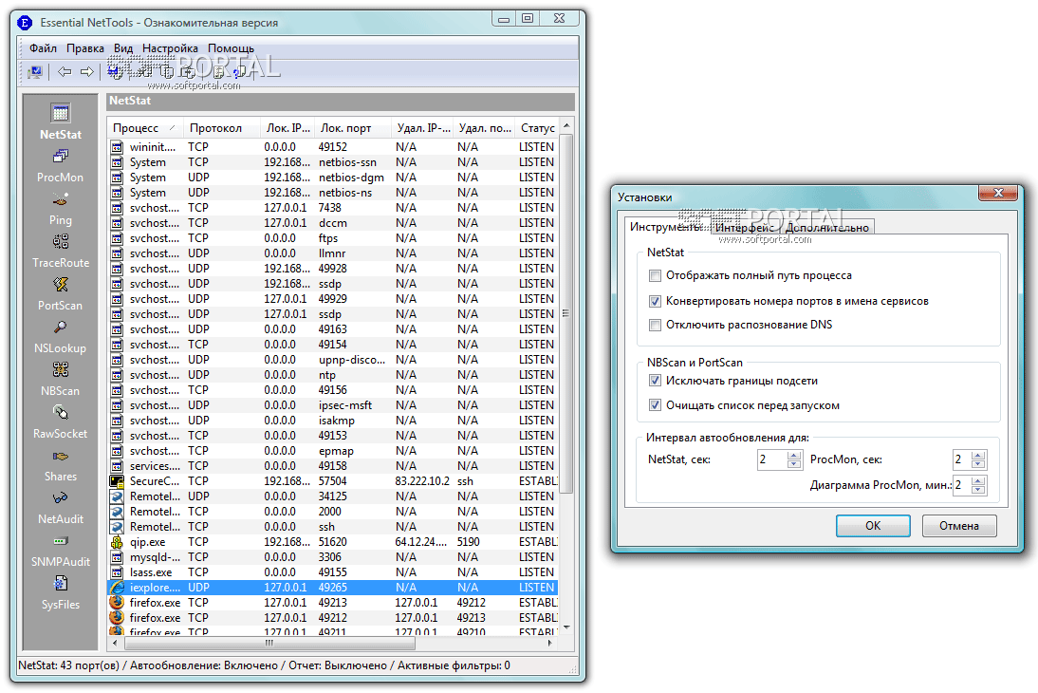
Task: Click the lsass.exe process icon
Action: (117, 572)
